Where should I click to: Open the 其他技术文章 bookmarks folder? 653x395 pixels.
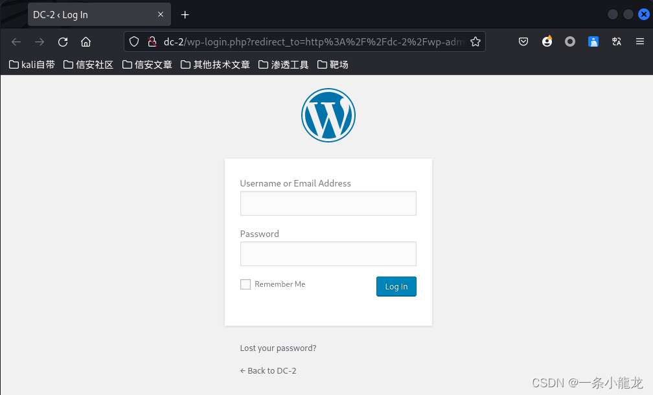215,65
